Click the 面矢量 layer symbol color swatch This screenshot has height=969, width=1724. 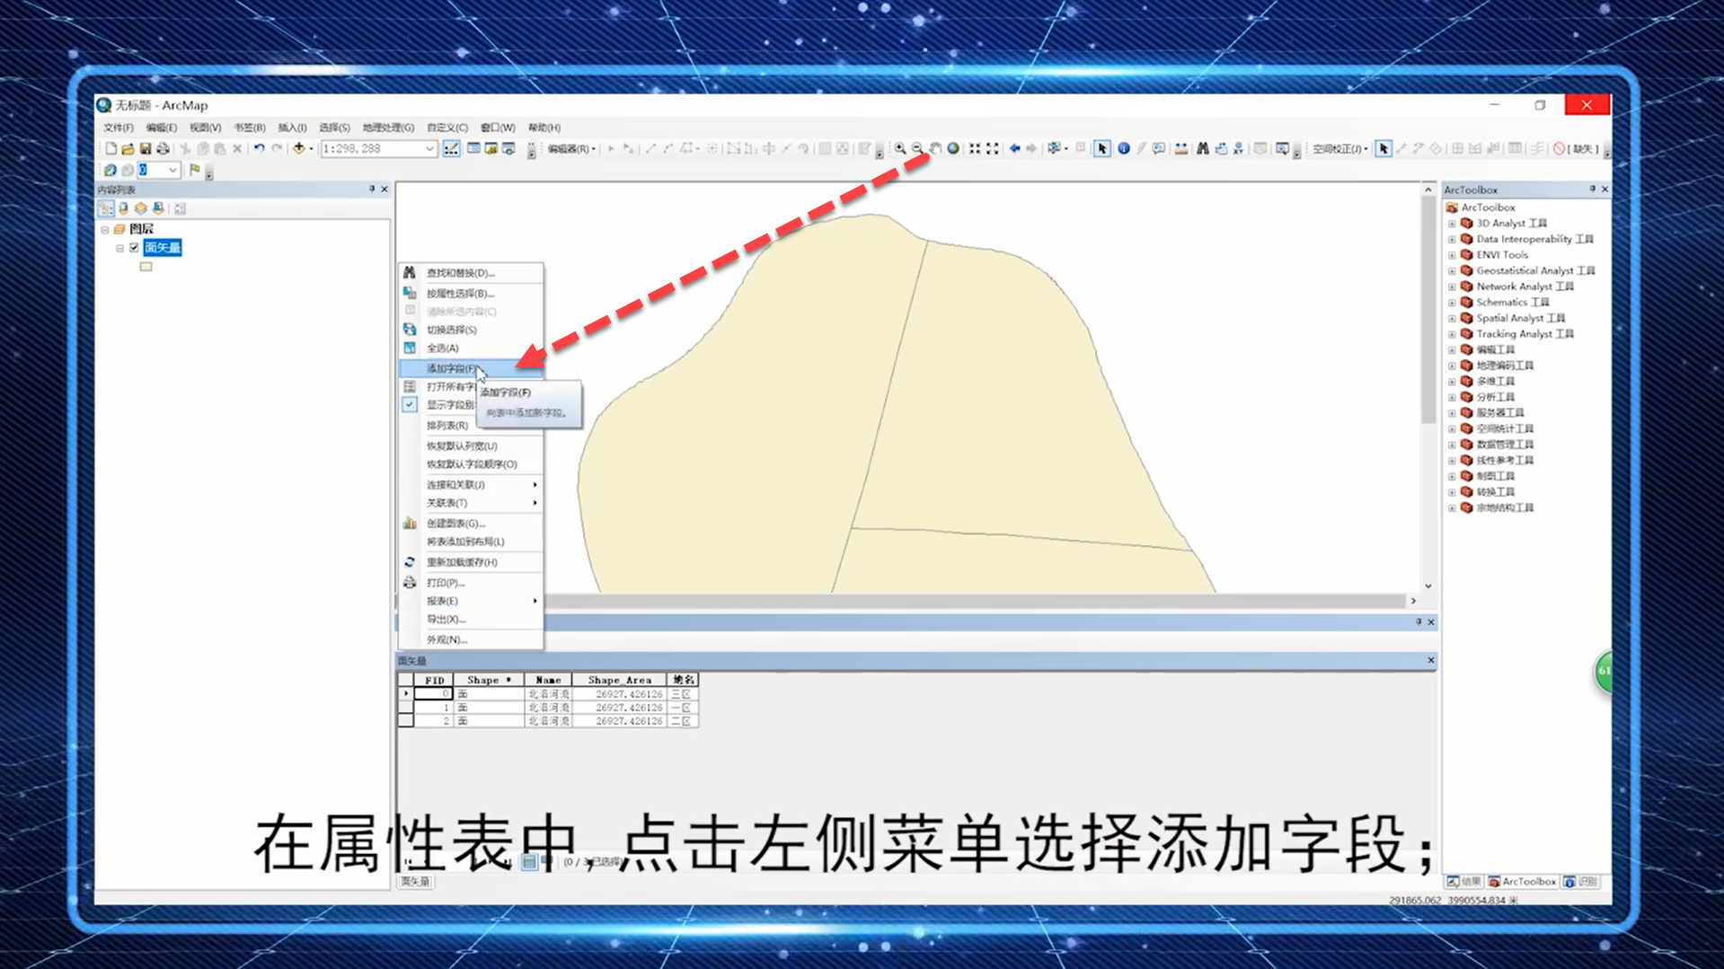[146, 267]
